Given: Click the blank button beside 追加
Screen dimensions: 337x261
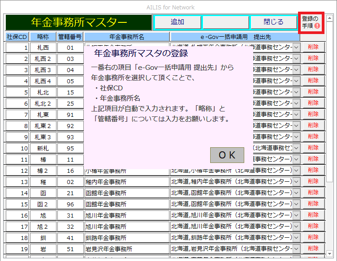Looking at the screenshot, I should point(225,22).
